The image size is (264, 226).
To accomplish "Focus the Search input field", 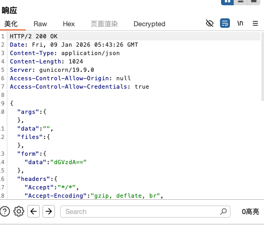I will (145, 211).
